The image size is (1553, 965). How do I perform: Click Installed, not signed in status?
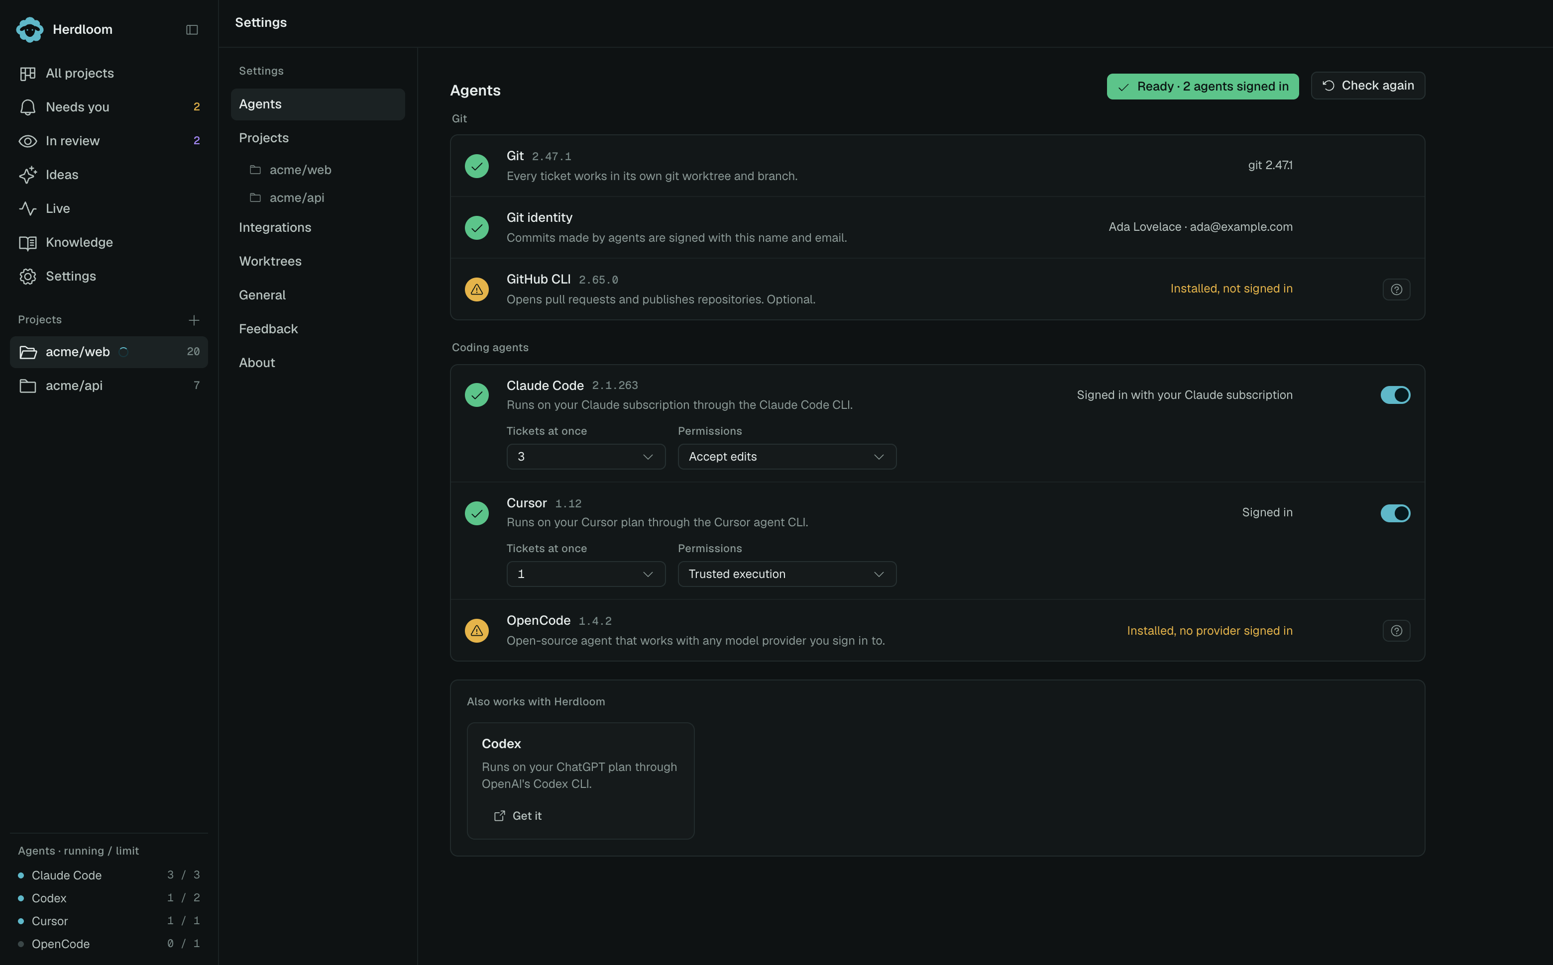(1231, 289)
